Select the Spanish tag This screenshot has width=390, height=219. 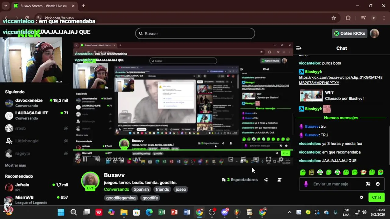click(141, 189)
